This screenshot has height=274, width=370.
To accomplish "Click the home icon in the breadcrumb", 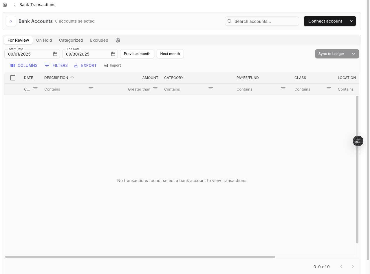I will click(5, 4).
